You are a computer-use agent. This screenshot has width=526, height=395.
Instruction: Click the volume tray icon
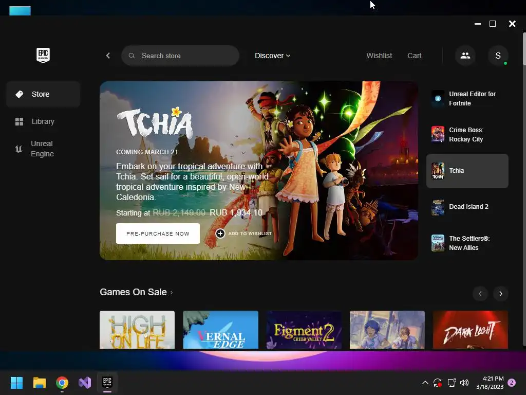coord(464,383)
